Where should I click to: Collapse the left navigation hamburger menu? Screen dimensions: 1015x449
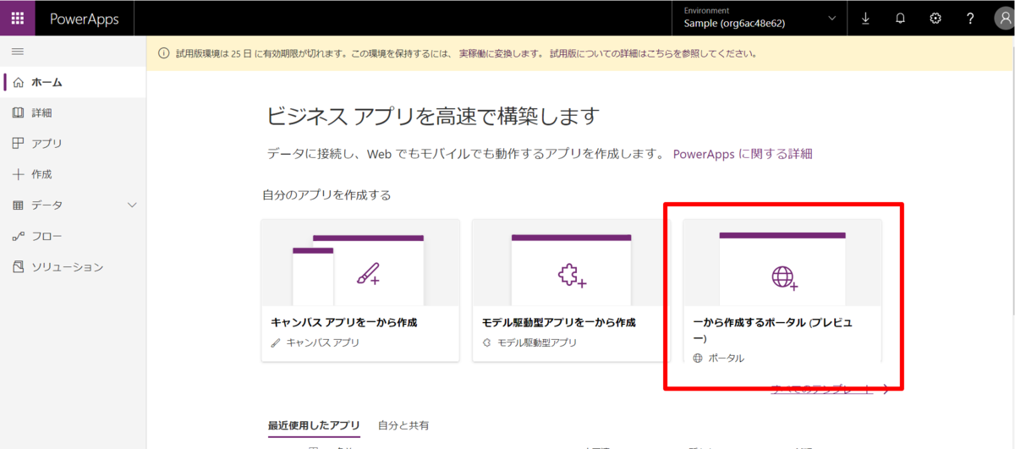point(17,52)
